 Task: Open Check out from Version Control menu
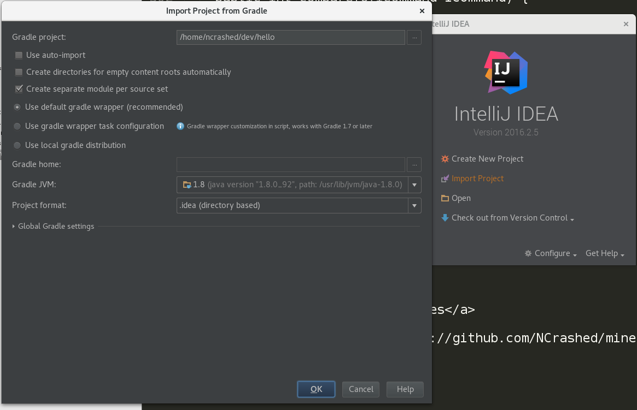(x=507, y=218)
